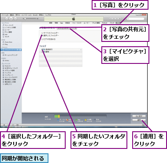
Task: Open the photo source dropdown (マイピクチャ)
Action: [x=67, y=28]
